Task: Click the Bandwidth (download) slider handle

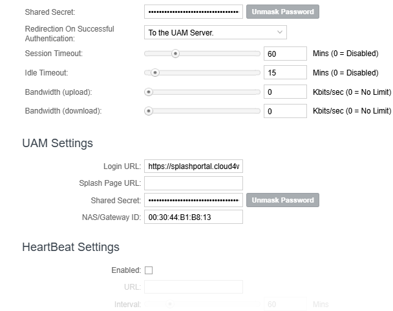Action: pos(149,111)
